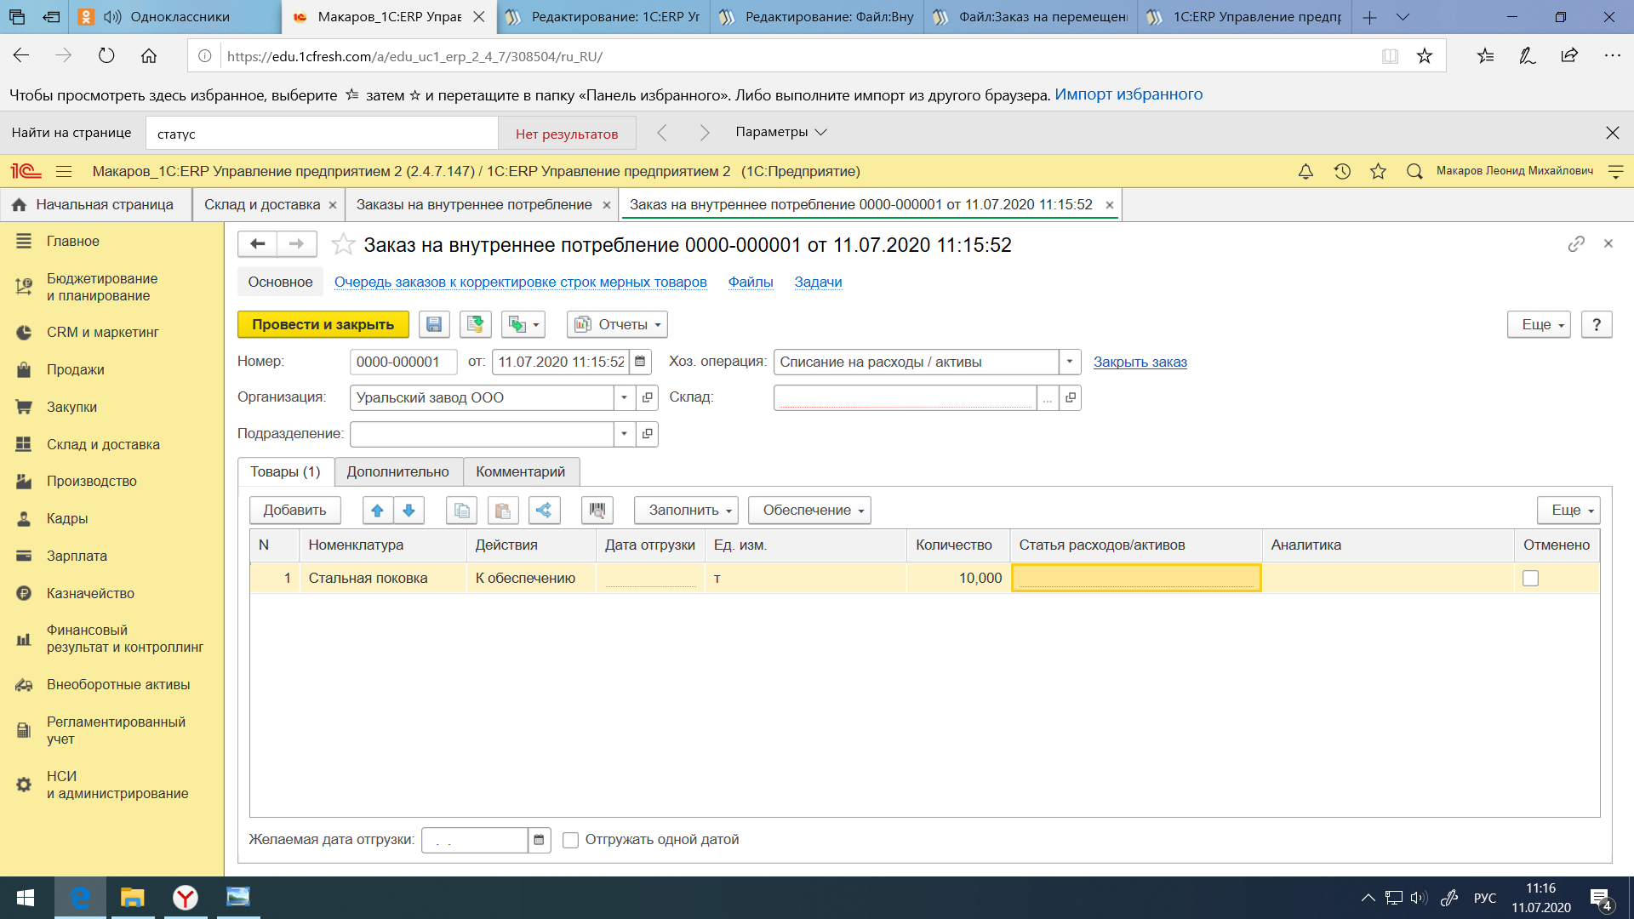Open the Склад и доставка open tab
The height and width of the screenshot is (919, 1634).
[262, 204]
